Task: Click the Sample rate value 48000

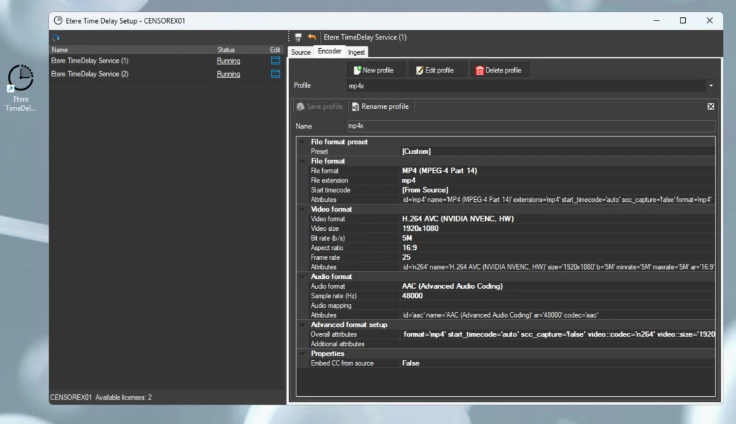Action: (x=412, y=296)
